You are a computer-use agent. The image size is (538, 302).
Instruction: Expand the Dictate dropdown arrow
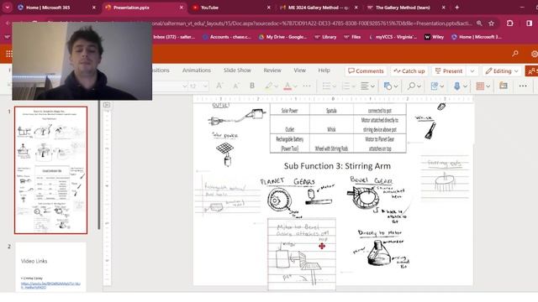click(465, 86)
